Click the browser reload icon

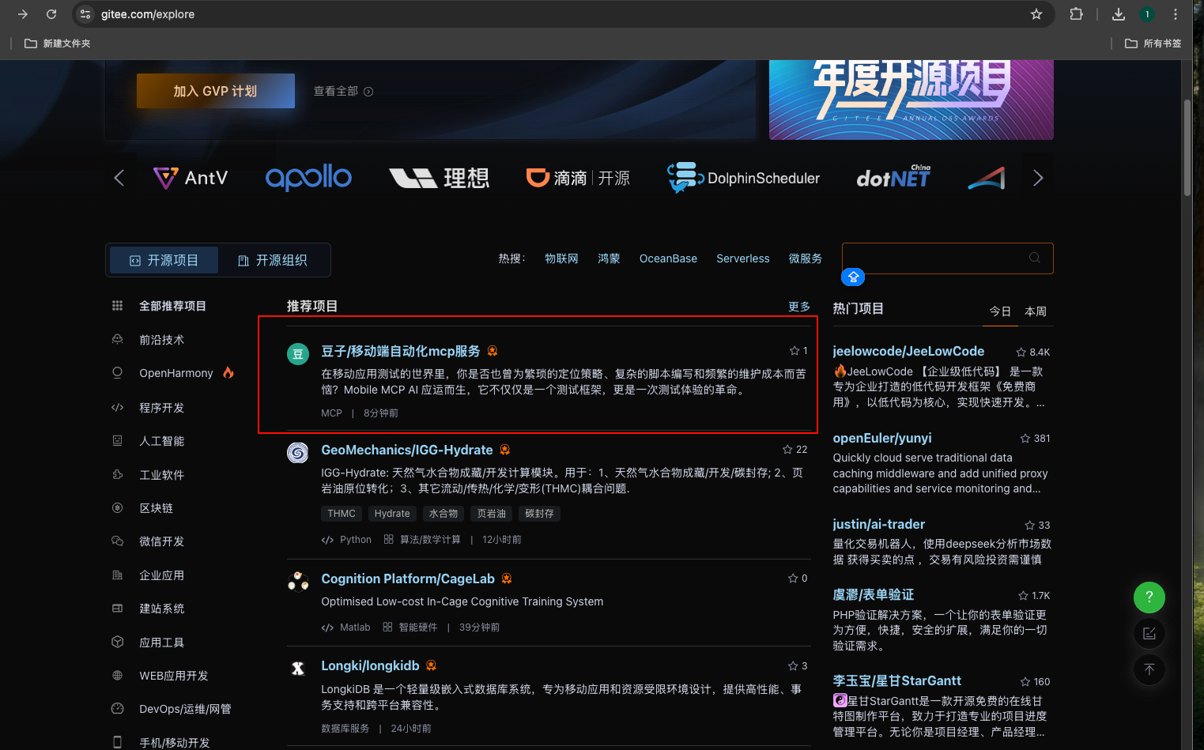[51, 14]
